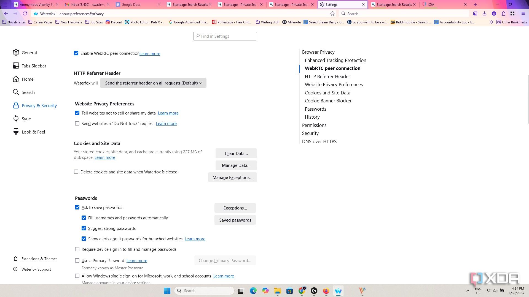The height and width of the screenshot is (297, 529).
Task: Click the Clear Data button
Action: pos(236,153)
